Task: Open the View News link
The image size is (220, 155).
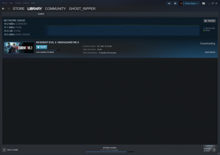Action: click(x=210, y=52)
